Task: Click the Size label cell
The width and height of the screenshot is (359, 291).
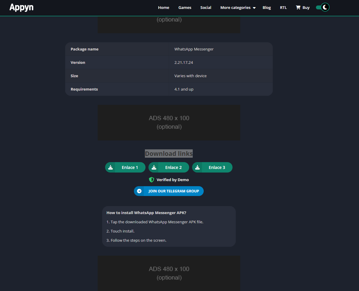Action: coord(117,76)
